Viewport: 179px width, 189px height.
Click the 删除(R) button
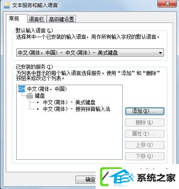point(145,122)
